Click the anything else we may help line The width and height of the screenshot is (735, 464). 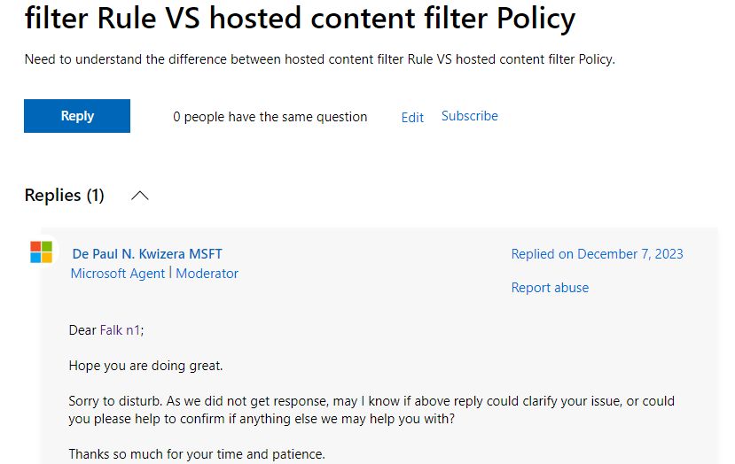coord(262,419)
